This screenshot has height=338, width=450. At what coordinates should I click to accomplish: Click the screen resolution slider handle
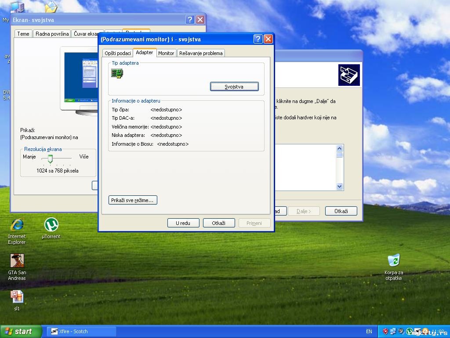click(x=50, y=158)
